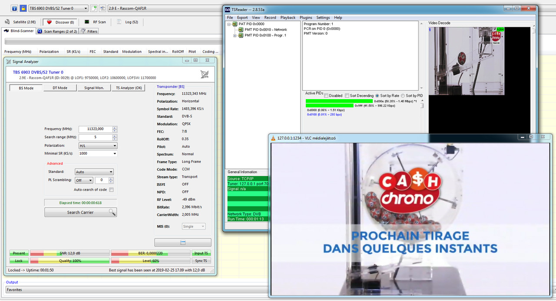
Task: Click the PMT PID 0x0100 Progr. 1 node icon
Action: (x=241, y=35)
